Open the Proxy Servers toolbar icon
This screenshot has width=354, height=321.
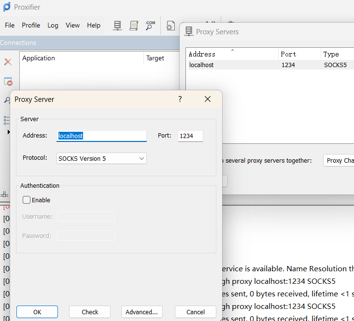117,26
